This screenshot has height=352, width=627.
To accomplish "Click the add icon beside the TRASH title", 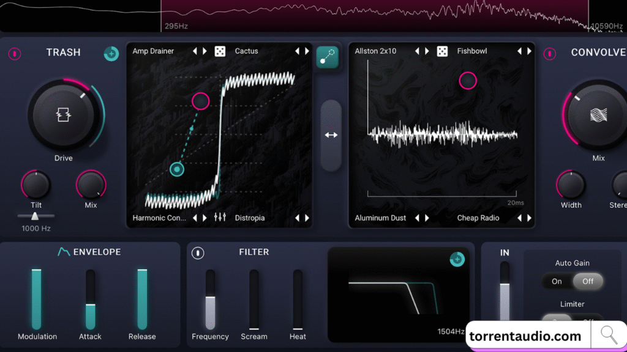I will click(x=111, y=54).
